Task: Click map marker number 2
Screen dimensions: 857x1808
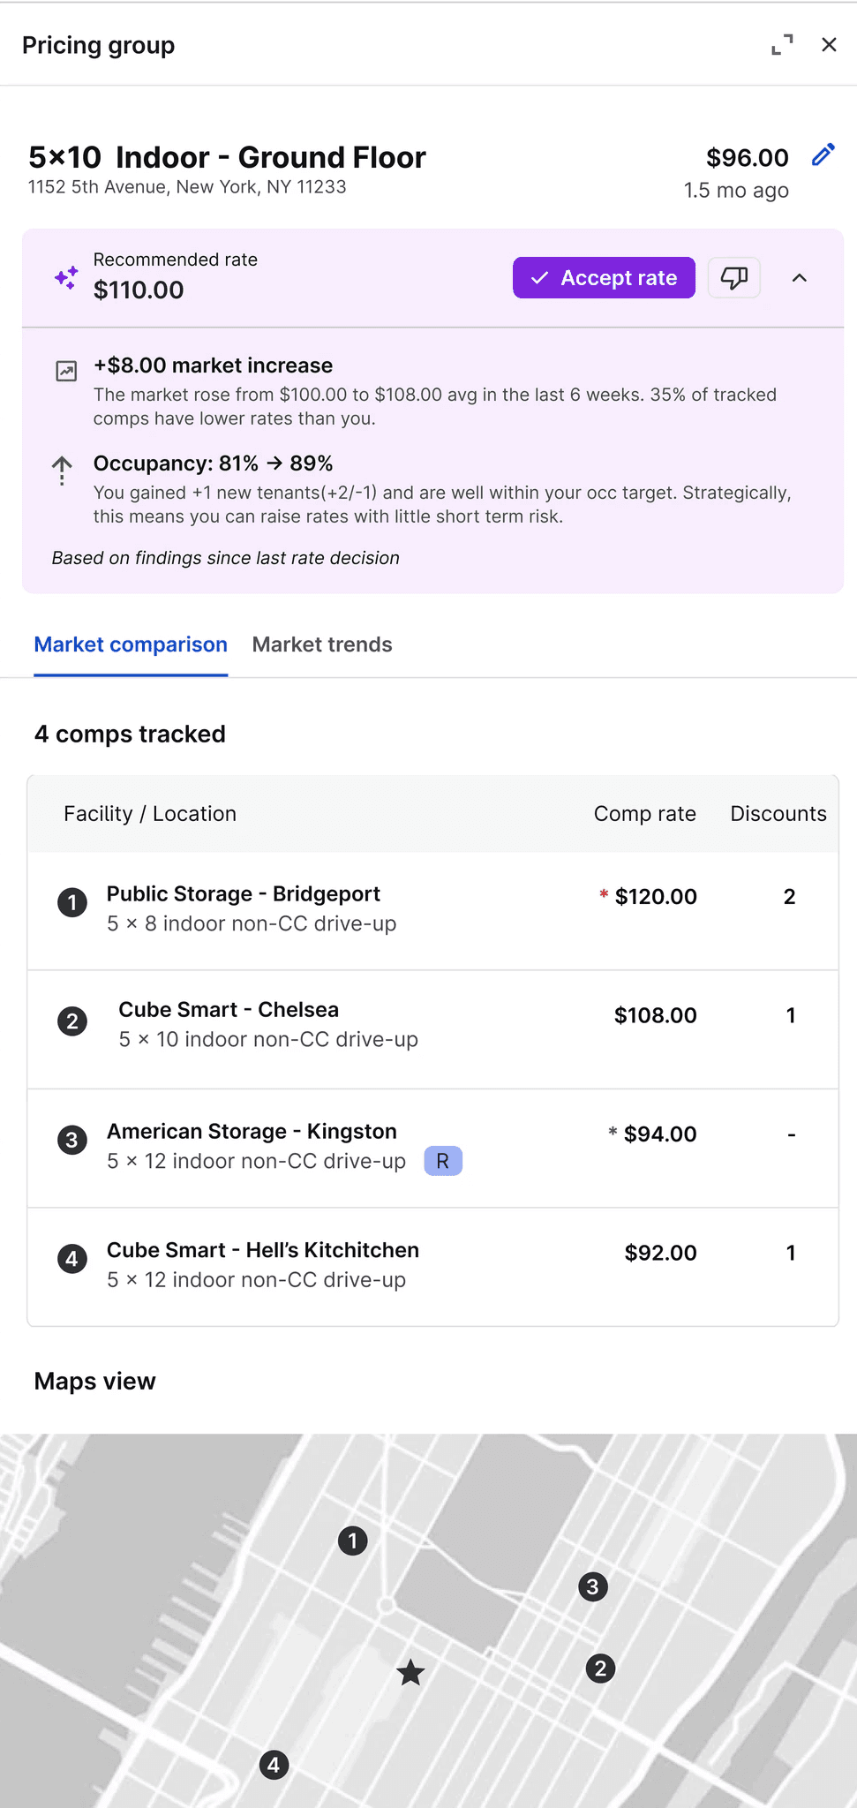Action: 601,1669
